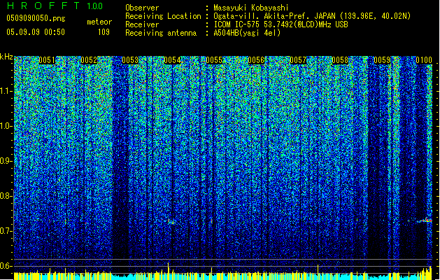The image size is (440, 280).
Task: Click the 0057 time marker
Action: (x=298, y=60)
